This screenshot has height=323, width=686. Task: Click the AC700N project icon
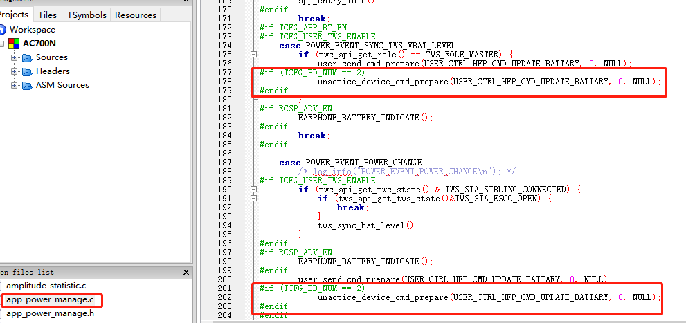(15, 44)
